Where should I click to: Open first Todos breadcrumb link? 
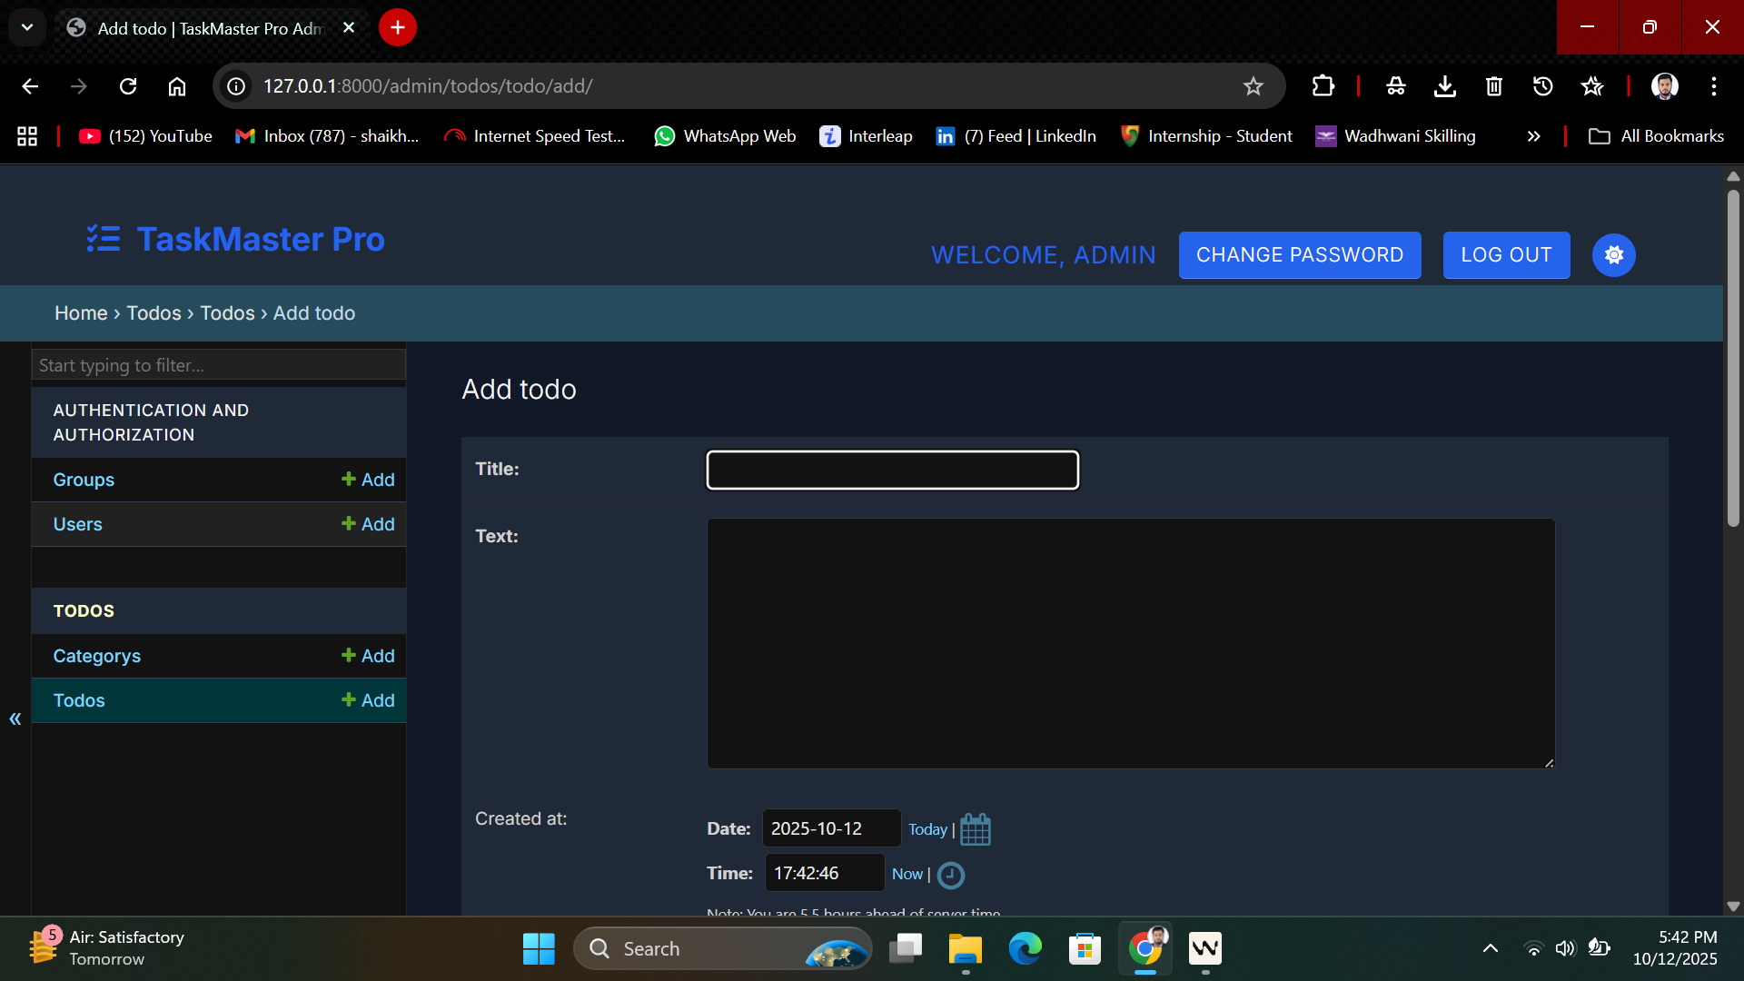click(154, 313)
